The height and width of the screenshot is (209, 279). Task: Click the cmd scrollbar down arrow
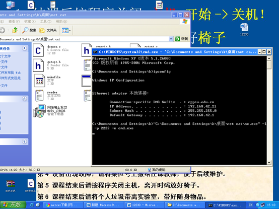click(269, 162)
